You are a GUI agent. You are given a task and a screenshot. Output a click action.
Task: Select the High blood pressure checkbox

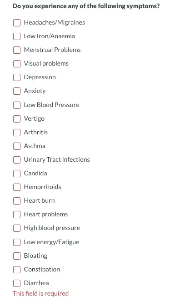[x=17, y=228]
